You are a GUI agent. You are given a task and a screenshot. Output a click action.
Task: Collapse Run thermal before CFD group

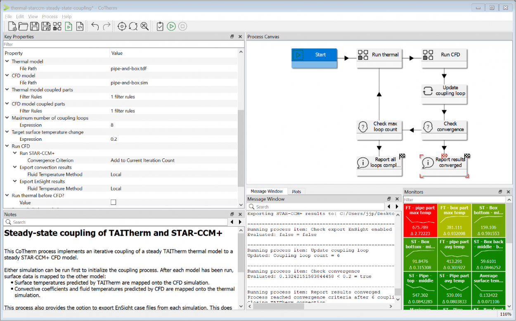[x=7, y=195]
